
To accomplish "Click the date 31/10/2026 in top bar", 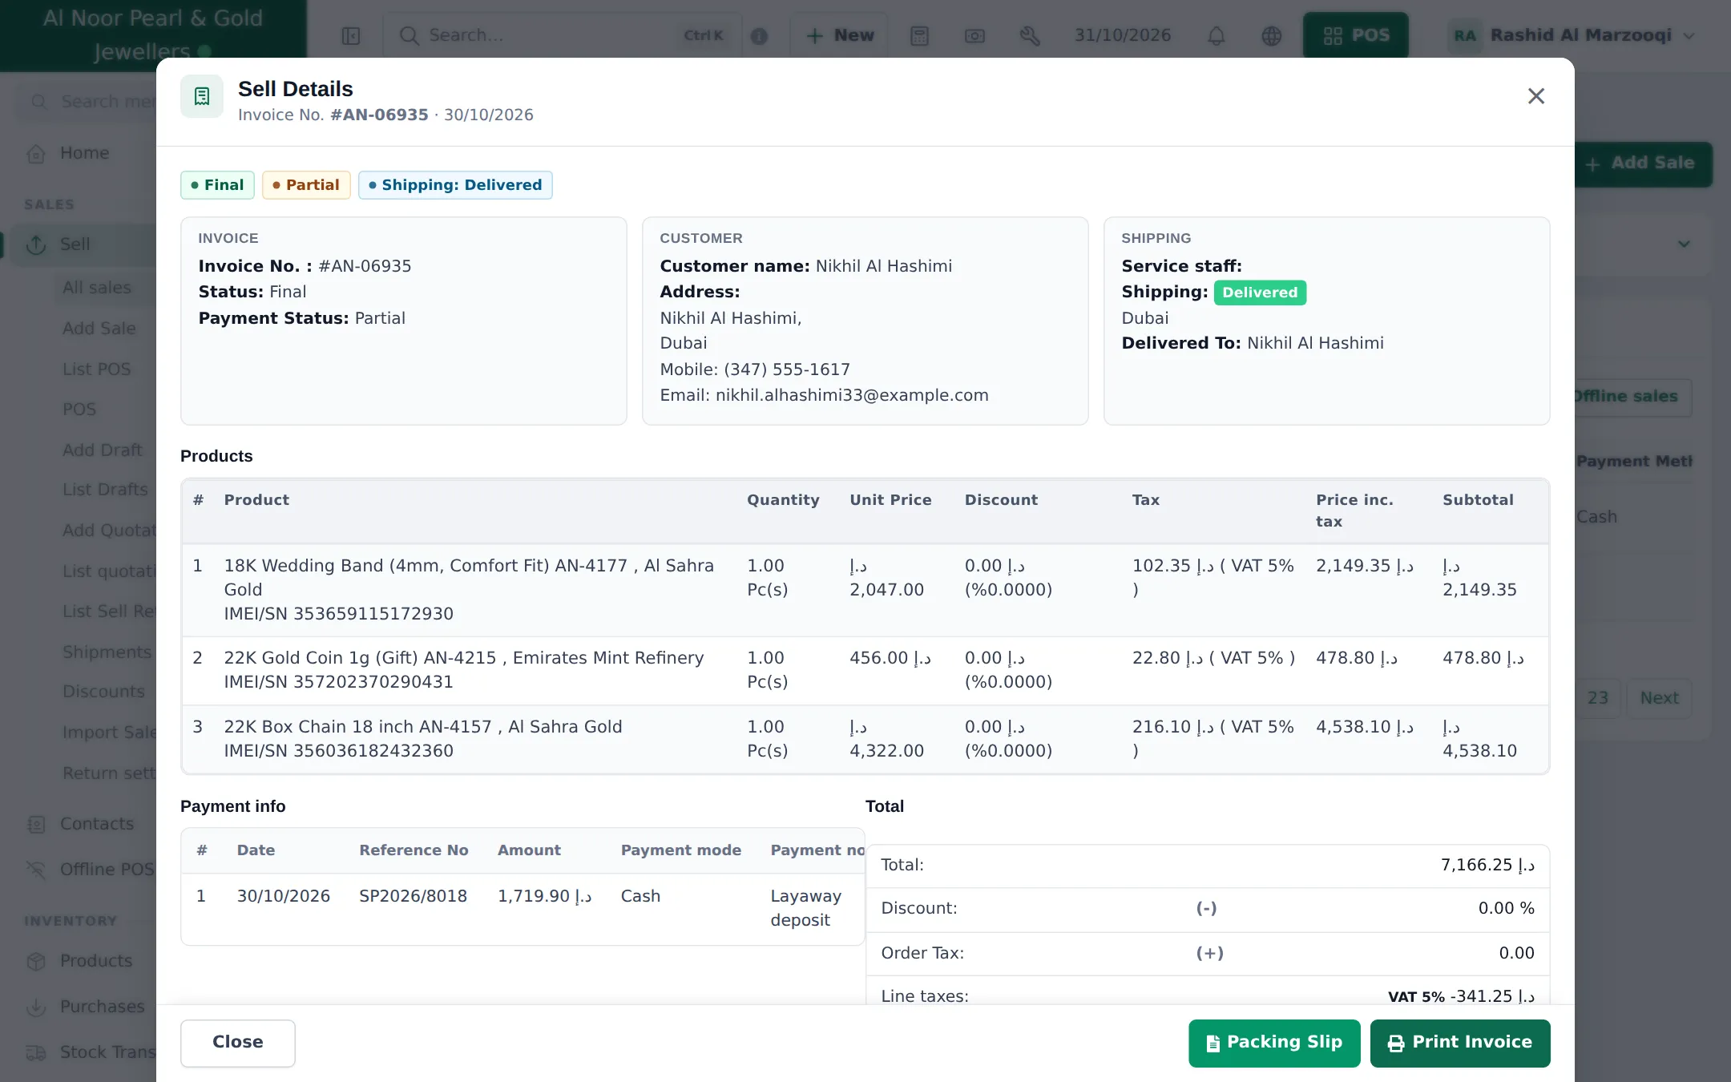I will (1122, 36).
